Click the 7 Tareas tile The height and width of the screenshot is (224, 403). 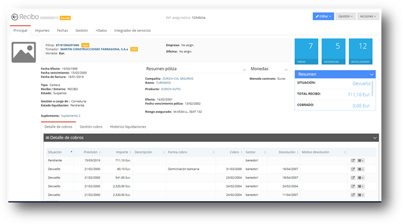[x=306, y=52]
